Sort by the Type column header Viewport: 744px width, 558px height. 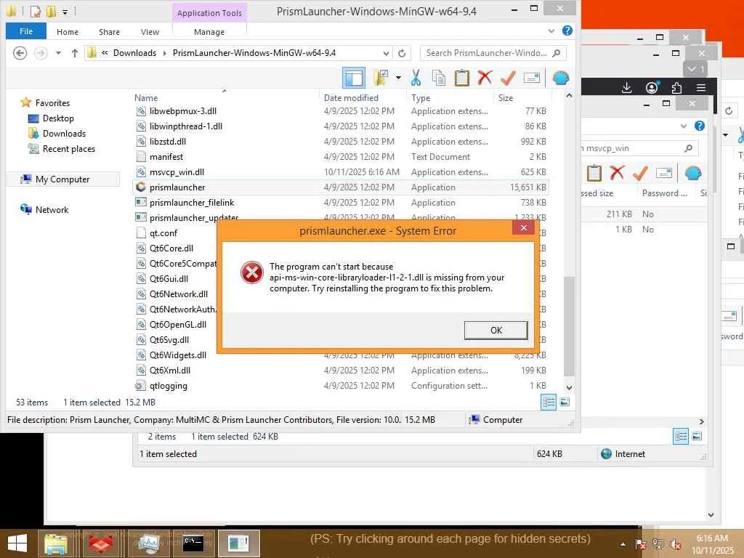(421, 98)
